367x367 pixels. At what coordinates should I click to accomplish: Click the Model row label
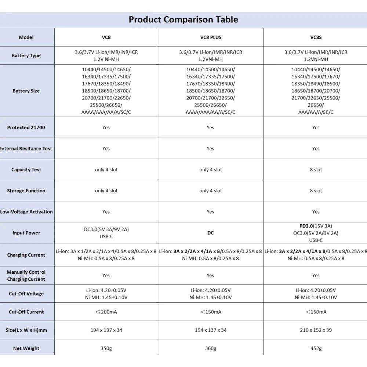(26, 37)
